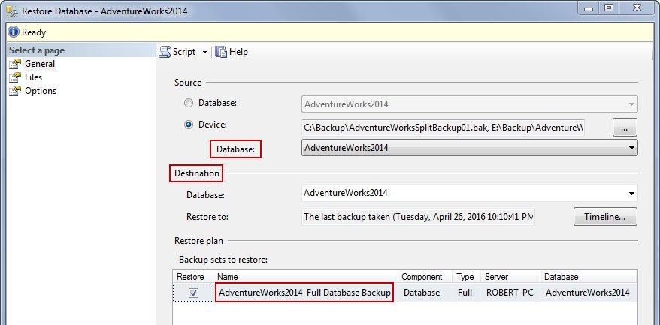660x325 pixels.
Task: Maximize the Restore Database window
Action: (609, 9)
